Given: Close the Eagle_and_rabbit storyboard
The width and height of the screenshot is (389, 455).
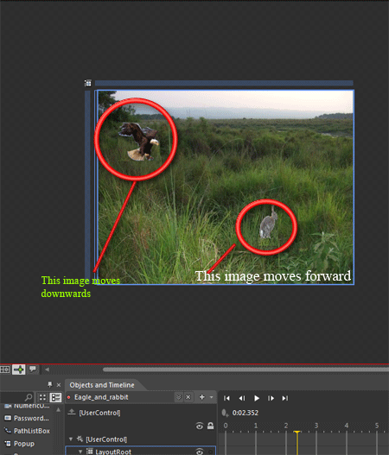Looking at the screenshot, I should (188, 397).
